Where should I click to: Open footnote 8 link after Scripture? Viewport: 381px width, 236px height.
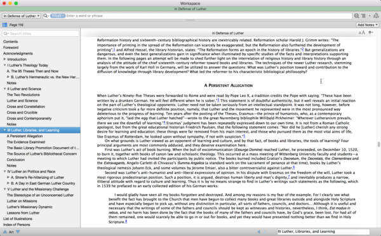(126, 221)
